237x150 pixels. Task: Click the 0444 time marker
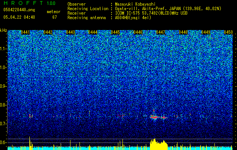point(93,32)
